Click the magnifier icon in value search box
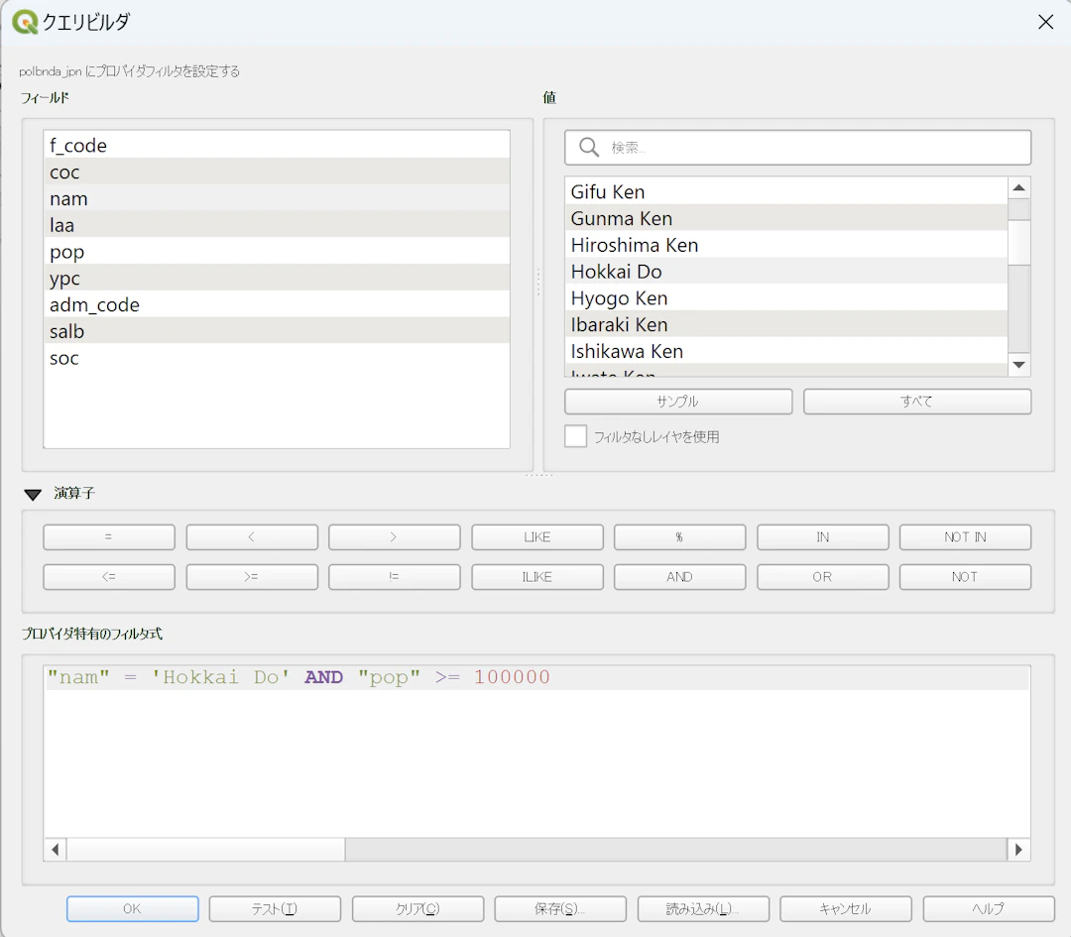1071x937 pixels. tap(589, 147)
